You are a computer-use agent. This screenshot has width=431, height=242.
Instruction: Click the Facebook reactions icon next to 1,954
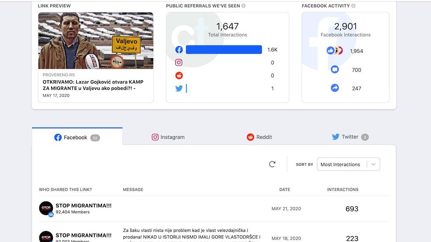[334, 51]
